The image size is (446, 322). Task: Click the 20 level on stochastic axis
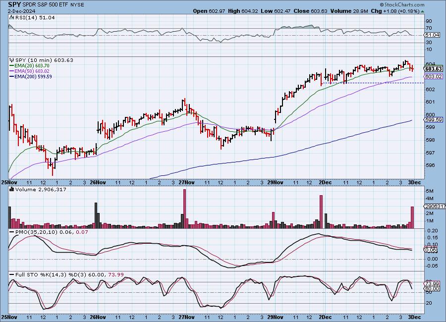point(429,303)
